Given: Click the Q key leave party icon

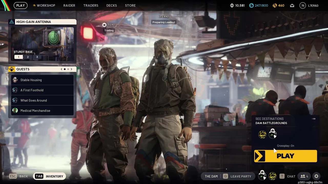Looking at the screenshot, I should 225,176.
